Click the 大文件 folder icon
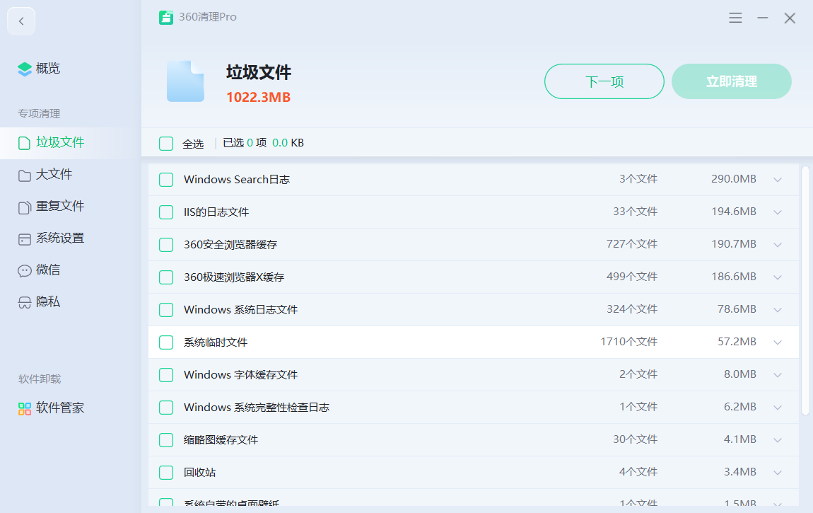 [25, 175]
